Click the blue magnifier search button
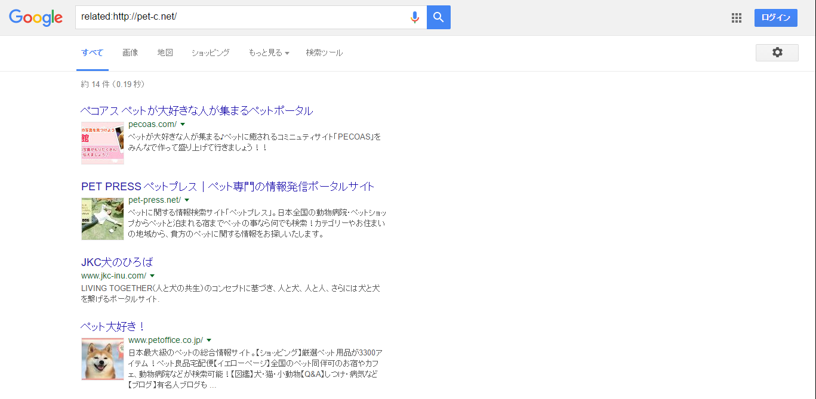The height and width of the screenshot is (399, 816). [439, 17]
